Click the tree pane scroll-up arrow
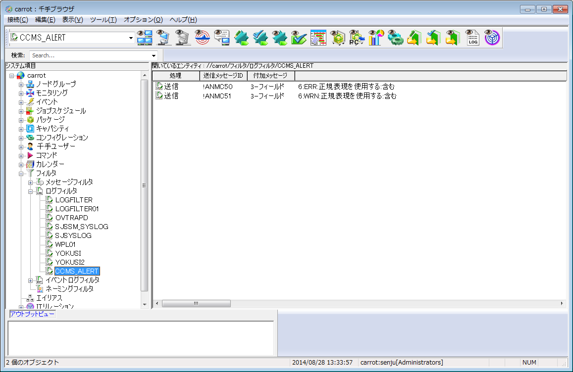Viewport: 573px width, 372px height. coord(144,75)
